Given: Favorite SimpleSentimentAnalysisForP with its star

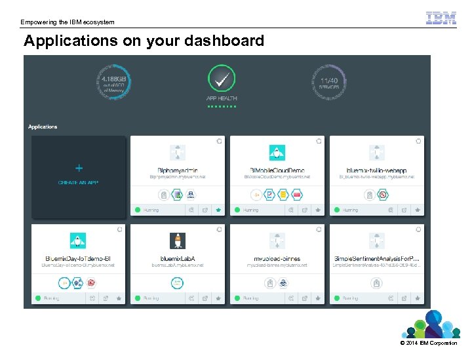Looking at the screenshot, I should coord(418,298).
